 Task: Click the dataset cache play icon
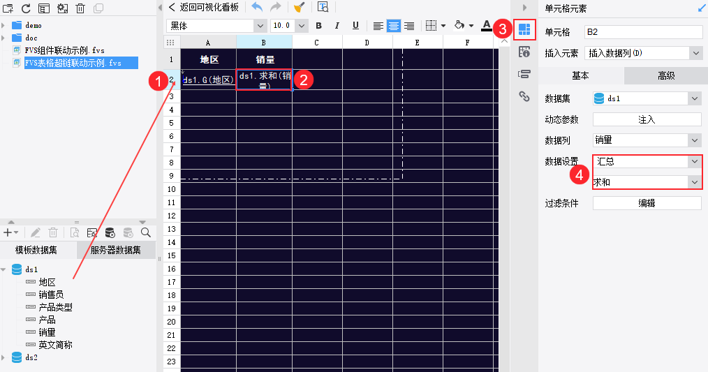click(110, 232)
